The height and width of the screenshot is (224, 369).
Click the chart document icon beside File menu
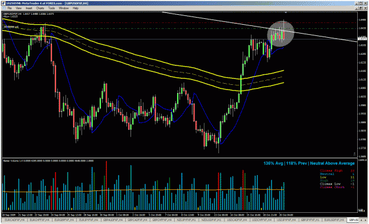[4, 8]
